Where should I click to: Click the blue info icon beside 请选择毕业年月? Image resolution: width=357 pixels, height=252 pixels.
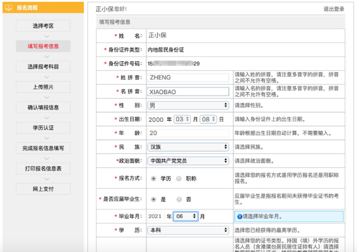(240, 216)
